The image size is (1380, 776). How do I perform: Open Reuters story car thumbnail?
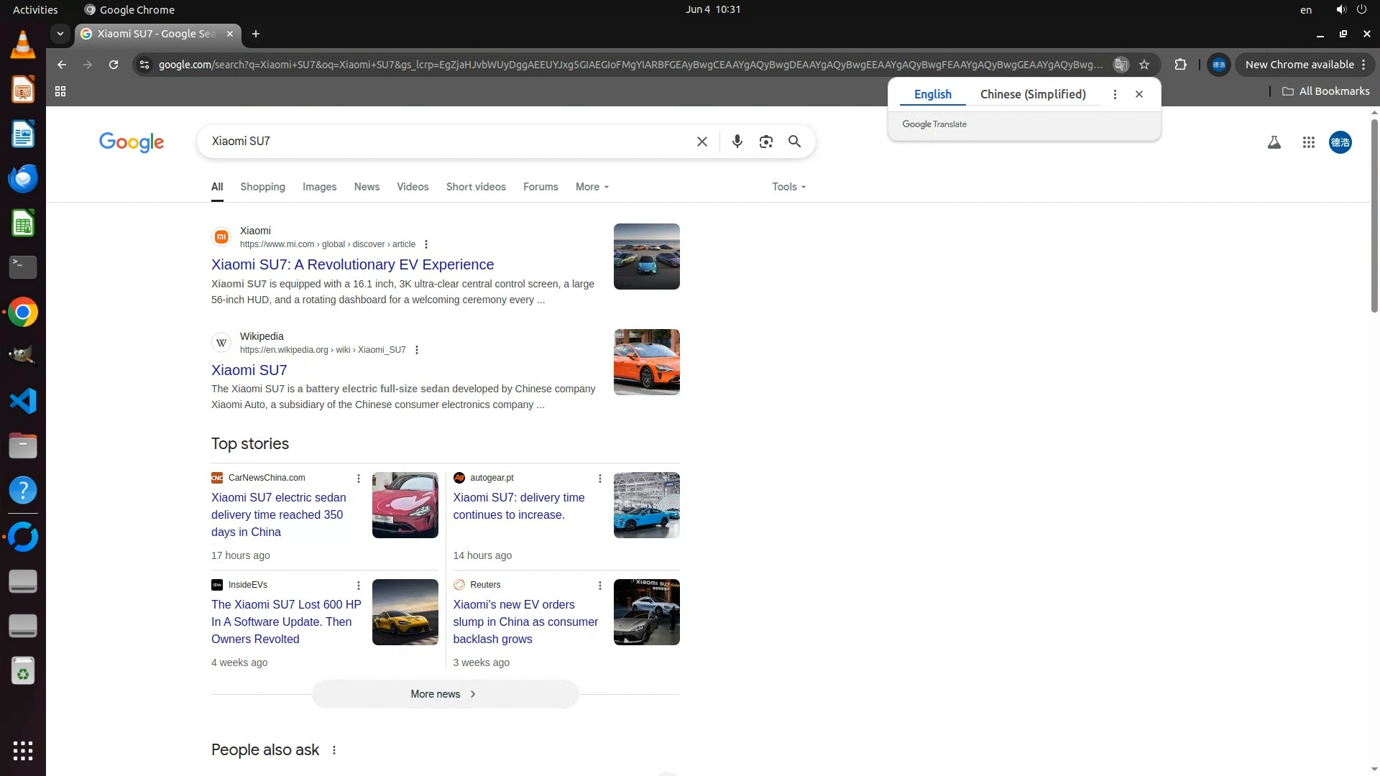[x=646, y=612]
